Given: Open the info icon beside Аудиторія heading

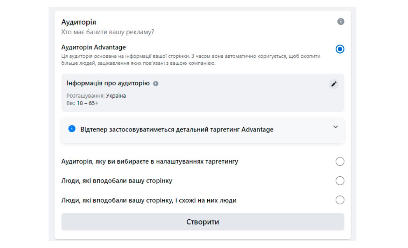Looking at the screenshot, I should click(x=341, y=22).
